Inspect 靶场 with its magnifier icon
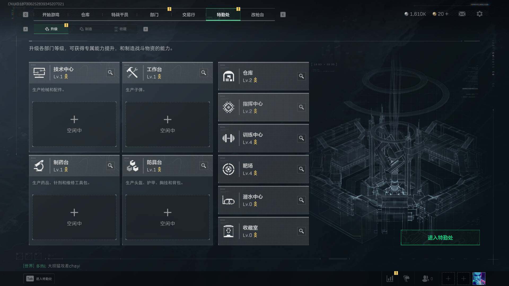 coord(301,169)
